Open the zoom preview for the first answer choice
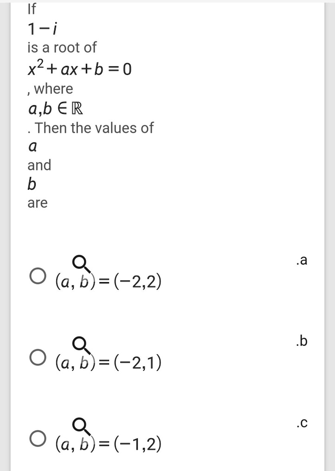Viewport: 335px width, 471px height. point(79,263)
